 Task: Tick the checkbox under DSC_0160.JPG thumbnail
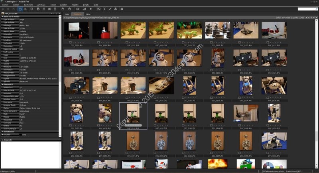[x=268, y=153]
